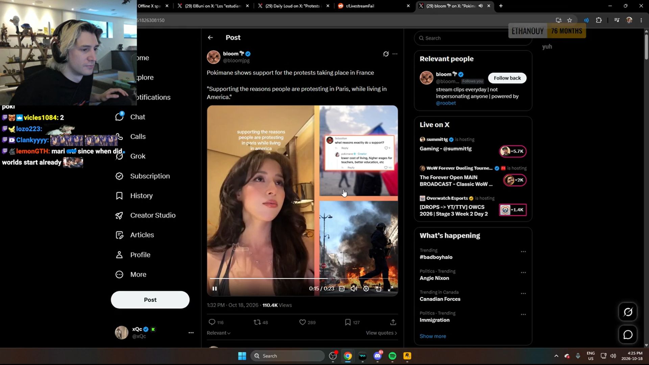649x365 pixels.
Task: Open Chat in the sidebar
Action: tap(130, 117)
